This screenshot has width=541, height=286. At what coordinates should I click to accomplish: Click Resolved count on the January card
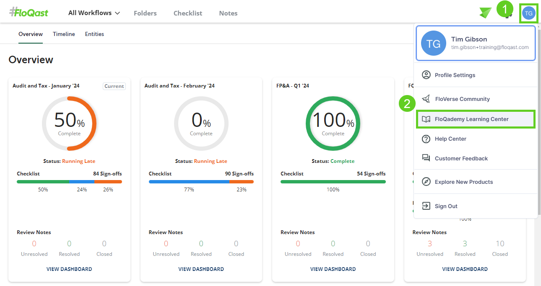click(69, 244)
